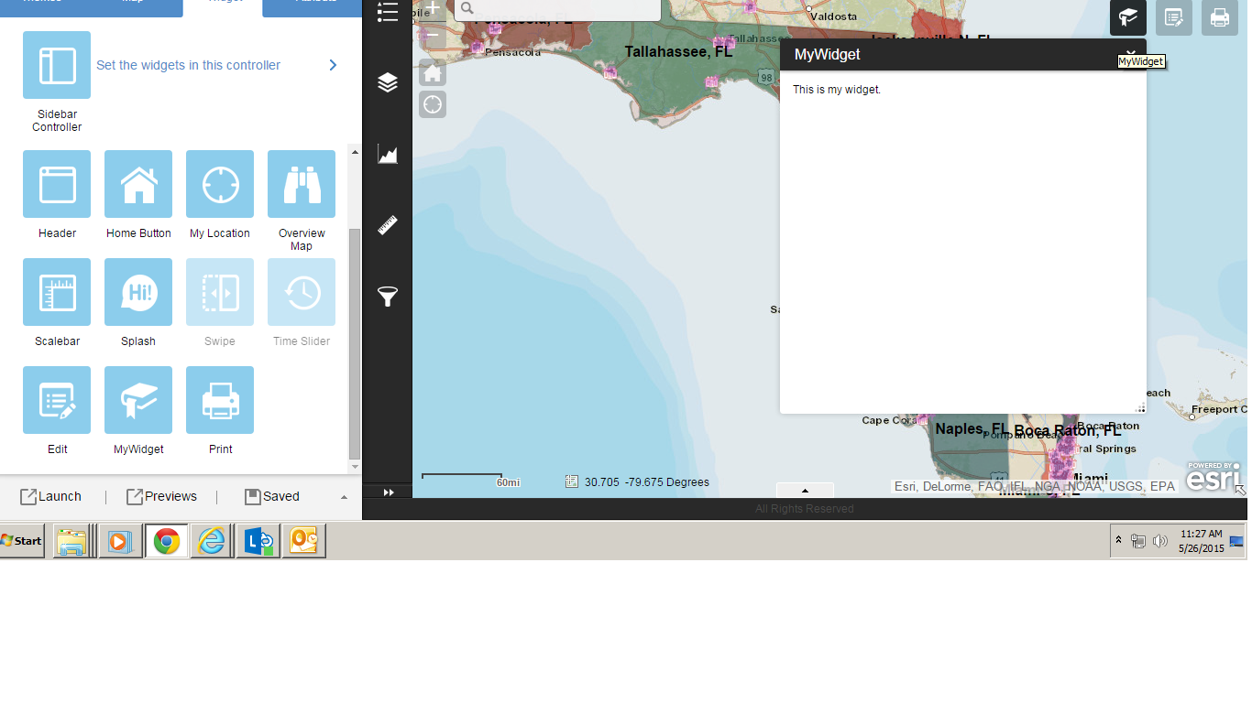Click the widget list scrollbar down arrow

[x=355, y=466]
